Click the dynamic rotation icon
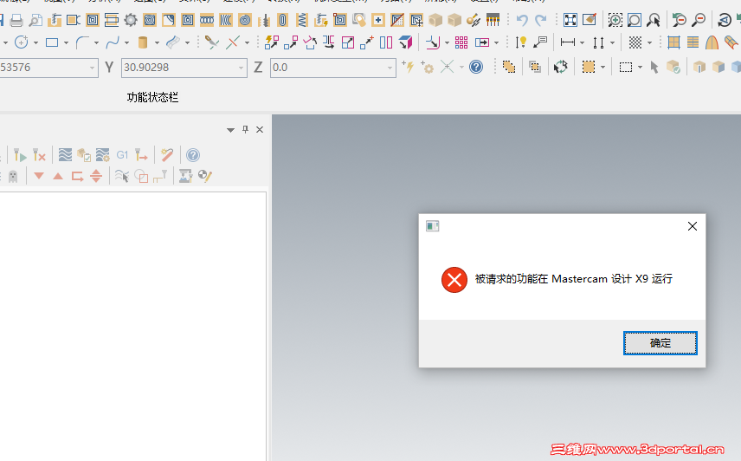The image size is (741, 461). [x=724, y=20]
